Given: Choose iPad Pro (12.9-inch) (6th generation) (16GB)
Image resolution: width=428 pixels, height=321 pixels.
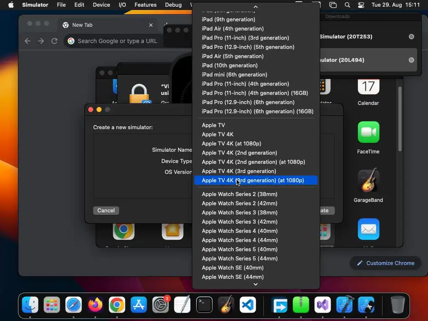Looking at the screenshot, I should (x=256, y=111).
